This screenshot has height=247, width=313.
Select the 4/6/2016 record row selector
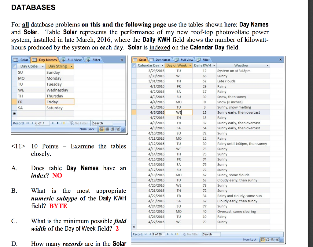[x=134, y=113]
